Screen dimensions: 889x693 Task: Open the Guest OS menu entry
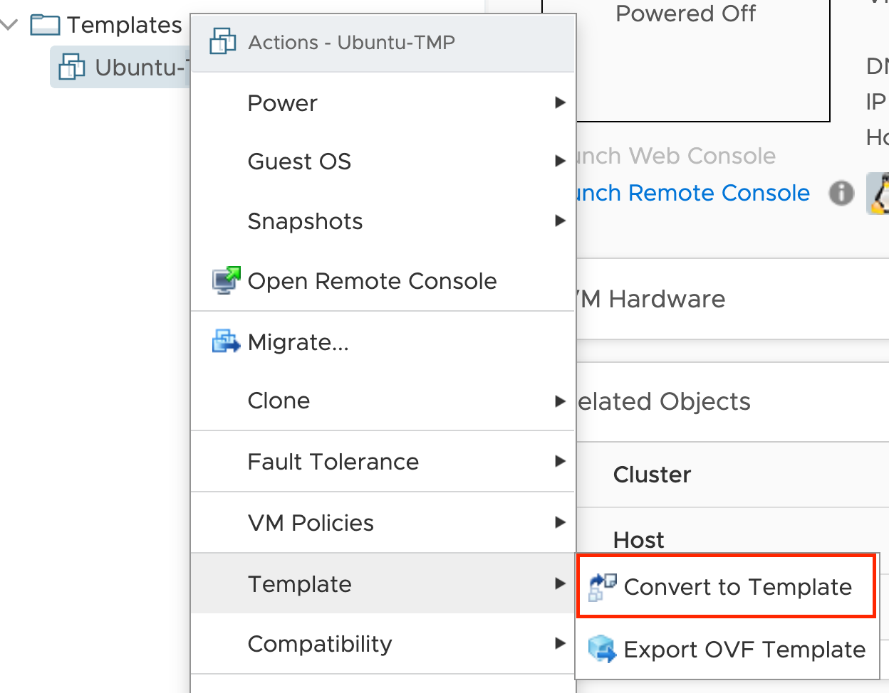click(383, 162)
